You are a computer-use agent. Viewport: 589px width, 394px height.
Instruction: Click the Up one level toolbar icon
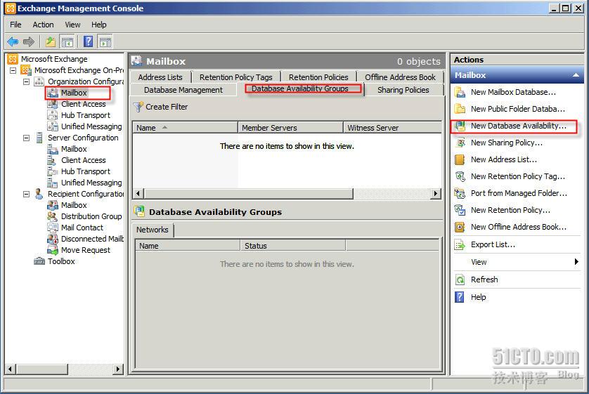click(51, 41)
